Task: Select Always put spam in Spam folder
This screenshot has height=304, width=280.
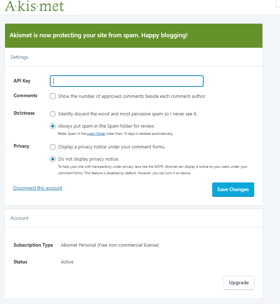Action: 53,126
